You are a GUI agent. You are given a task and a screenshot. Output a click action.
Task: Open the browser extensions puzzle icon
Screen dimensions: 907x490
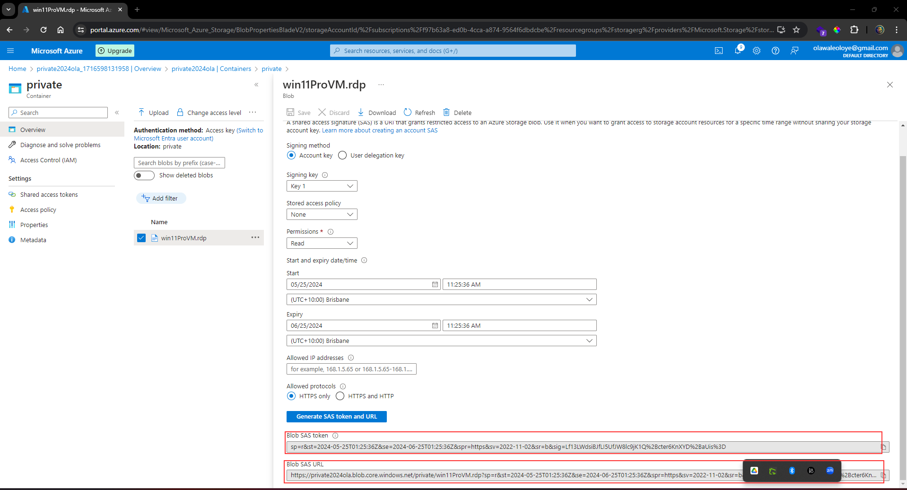point(854,30)
